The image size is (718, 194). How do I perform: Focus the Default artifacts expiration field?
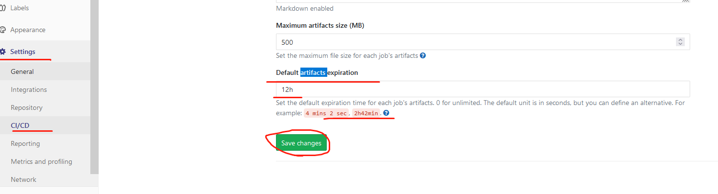(483, 89)
